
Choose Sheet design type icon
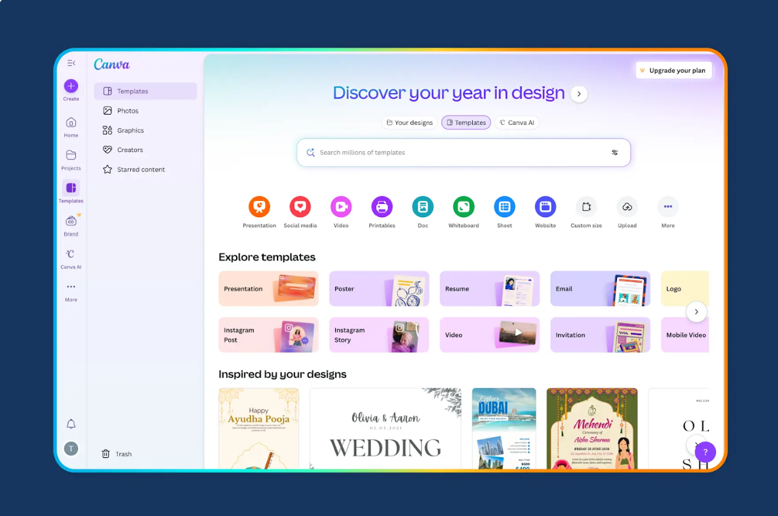[x=505, y=206]
